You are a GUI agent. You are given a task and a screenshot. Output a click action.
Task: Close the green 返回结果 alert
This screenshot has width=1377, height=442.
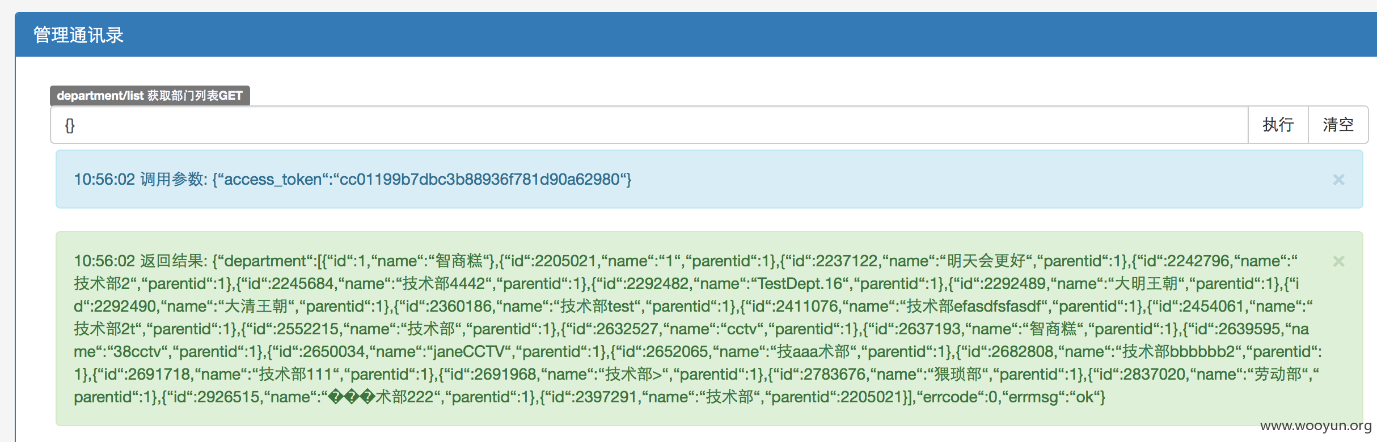point(1338,261)
